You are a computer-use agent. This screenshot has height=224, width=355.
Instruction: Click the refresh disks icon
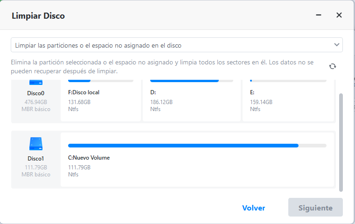(332, 66)
